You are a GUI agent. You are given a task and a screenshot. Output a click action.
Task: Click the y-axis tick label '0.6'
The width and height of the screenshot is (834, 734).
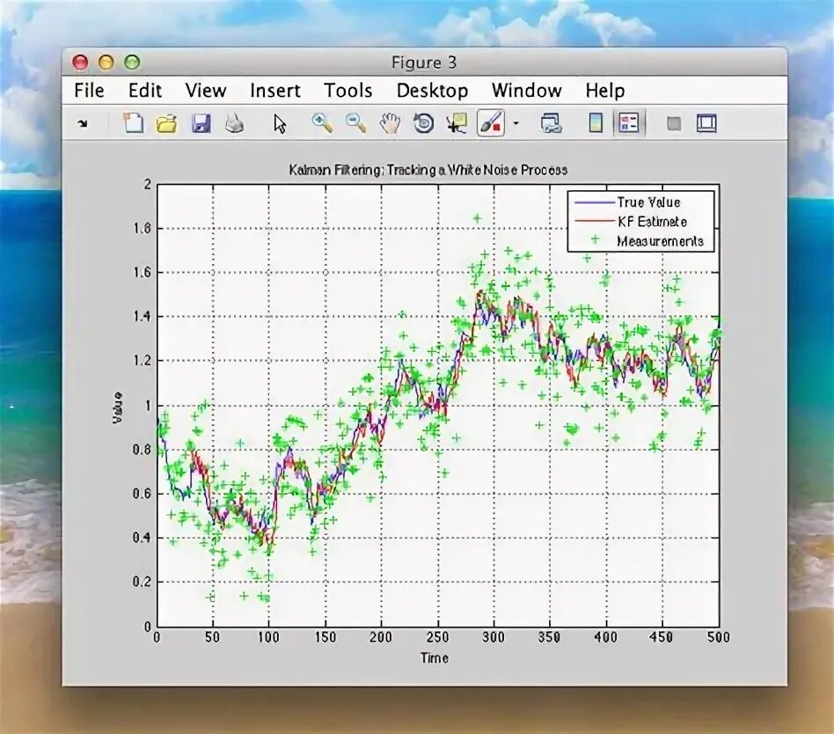pyautogui.click(x=142, y=494)
